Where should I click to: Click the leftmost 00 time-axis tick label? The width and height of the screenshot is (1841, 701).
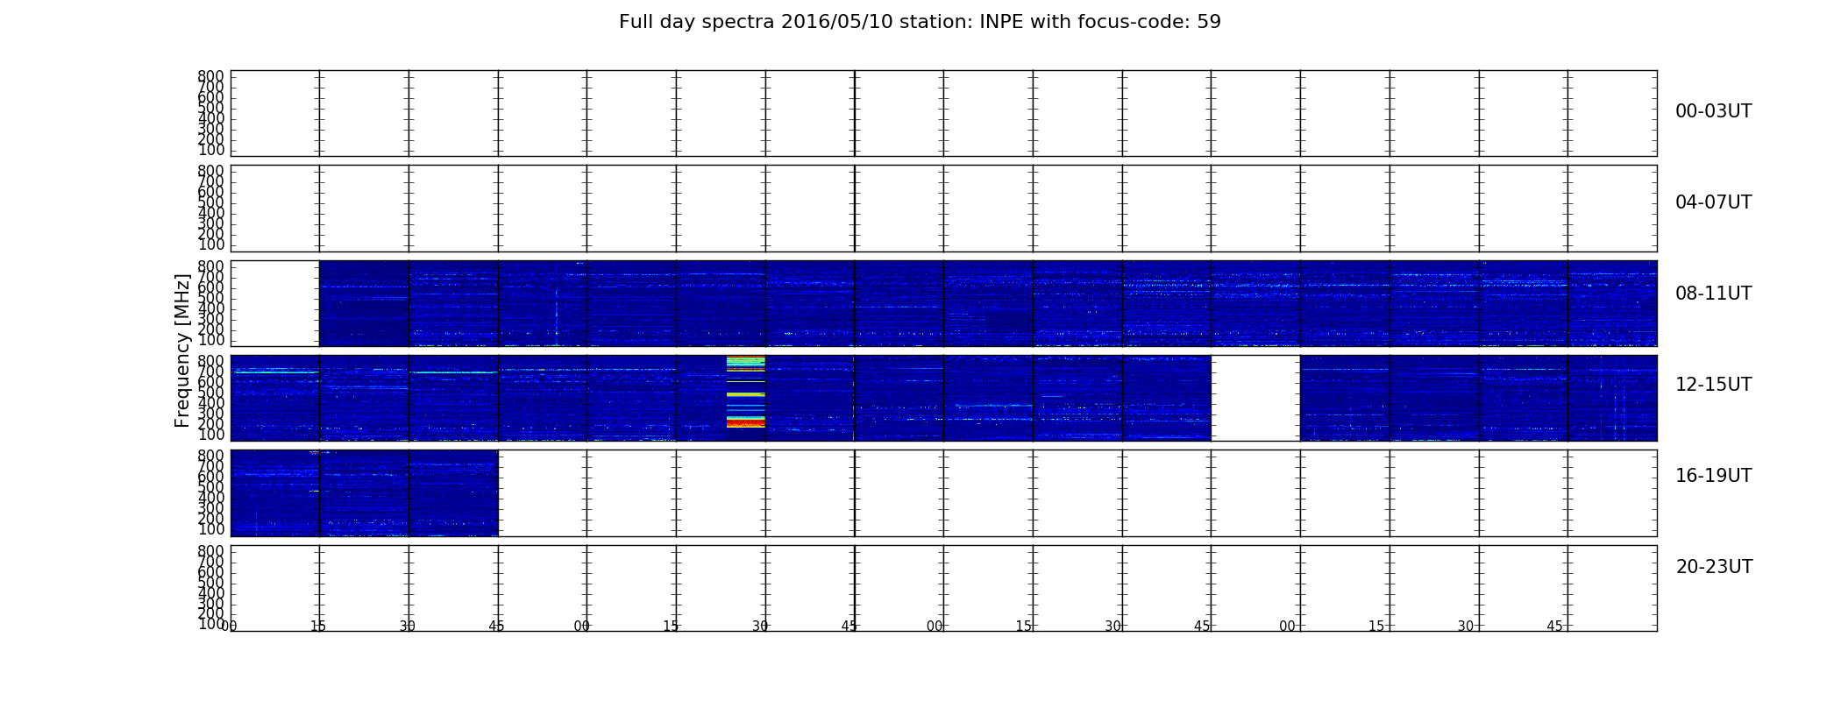[229, 626]
